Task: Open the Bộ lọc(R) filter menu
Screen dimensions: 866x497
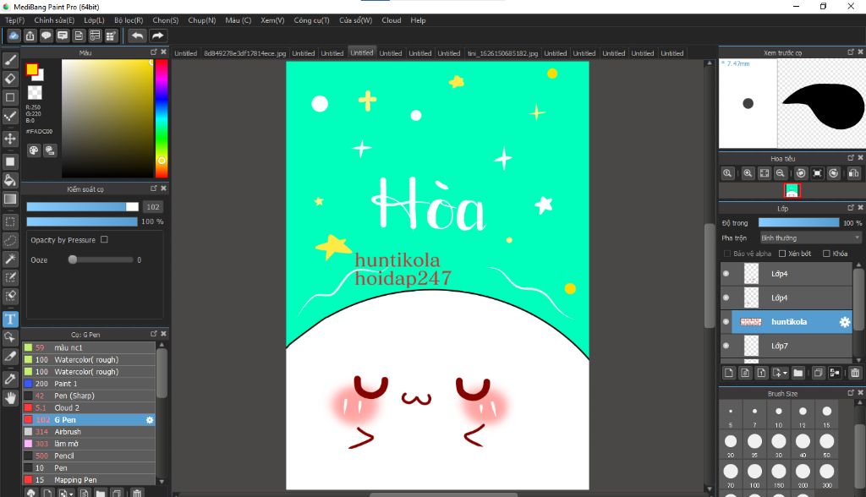Action: coord(129,20)
